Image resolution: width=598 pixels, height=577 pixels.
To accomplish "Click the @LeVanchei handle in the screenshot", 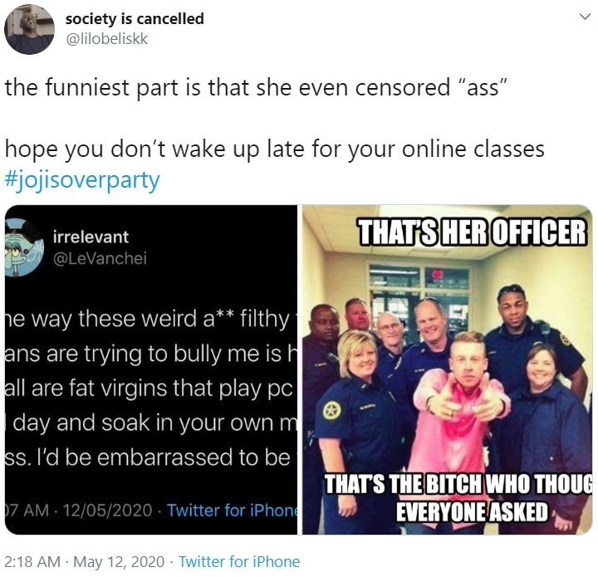I will click(x=100, y=258).
